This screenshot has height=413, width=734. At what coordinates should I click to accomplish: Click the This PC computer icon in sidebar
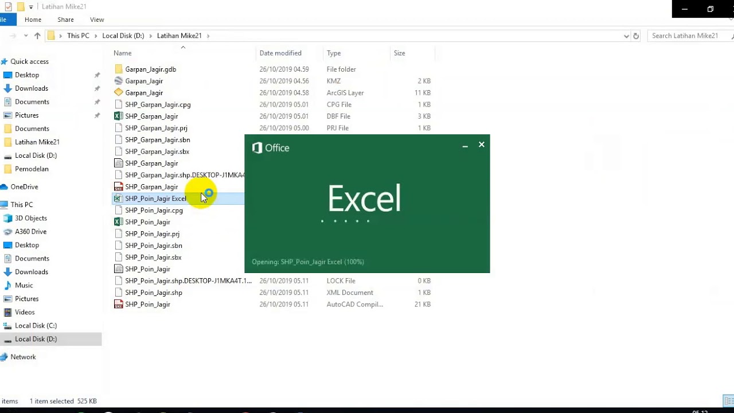[4, 205]
